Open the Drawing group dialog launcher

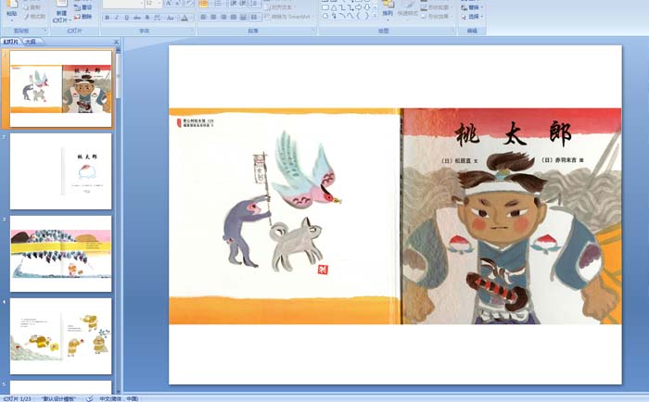click(453, 31)
